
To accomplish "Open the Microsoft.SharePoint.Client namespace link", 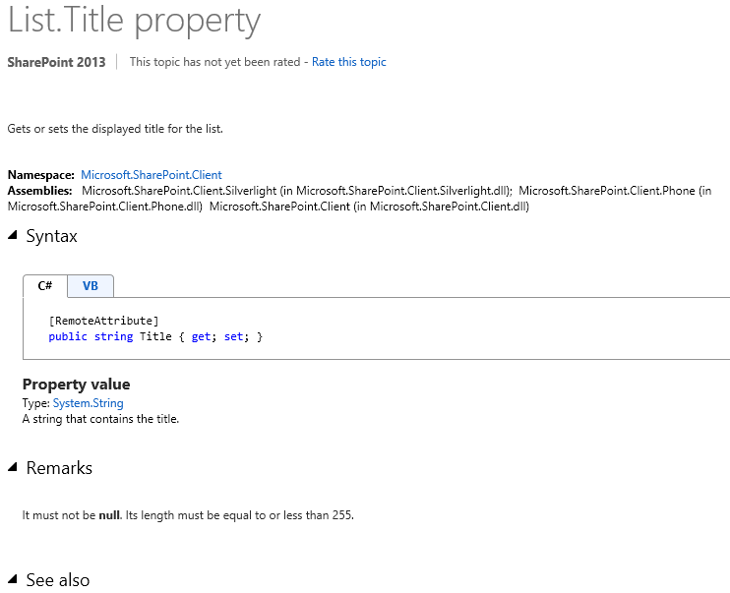I will pos(152,175).
